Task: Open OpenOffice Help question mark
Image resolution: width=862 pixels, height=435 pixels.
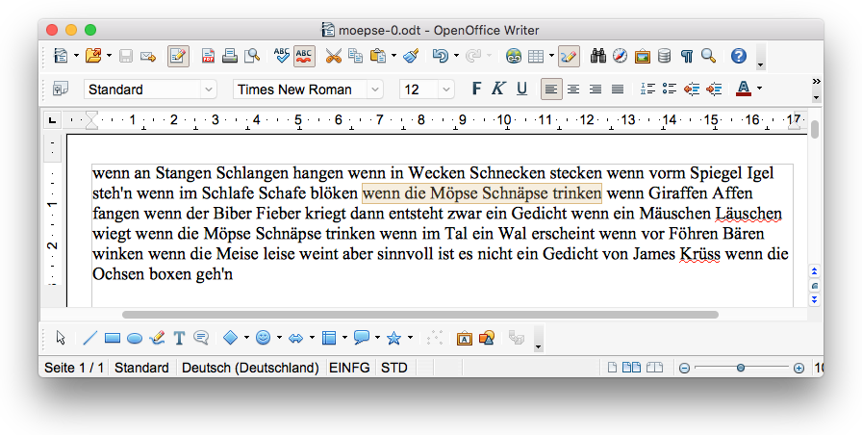Action: (x=738, y=56)
